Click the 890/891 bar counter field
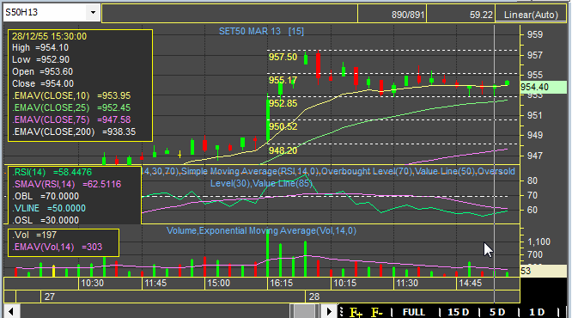 (x=392, y=15)
